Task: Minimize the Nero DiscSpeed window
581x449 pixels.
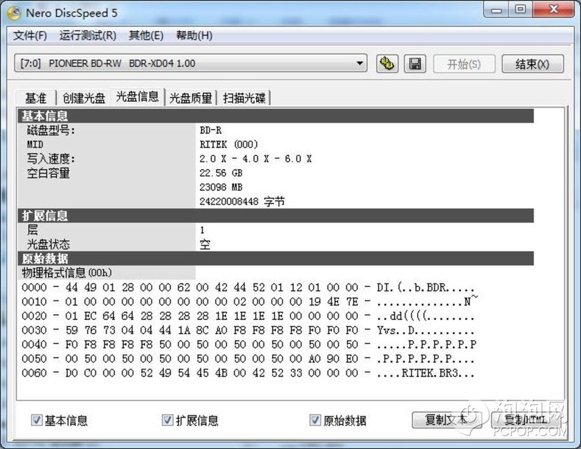Action: (496, 10)
